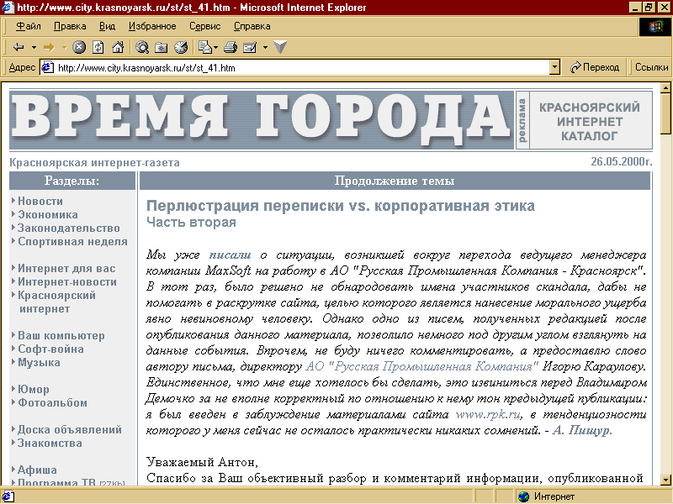Open the Ссылки links bar
Image resolution: width=673 pixels, height=504 pixels.
(x=651, y=67)
